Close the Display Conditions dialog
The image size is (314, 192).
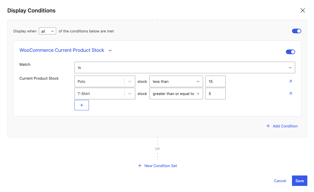click(x=303, y=10)
